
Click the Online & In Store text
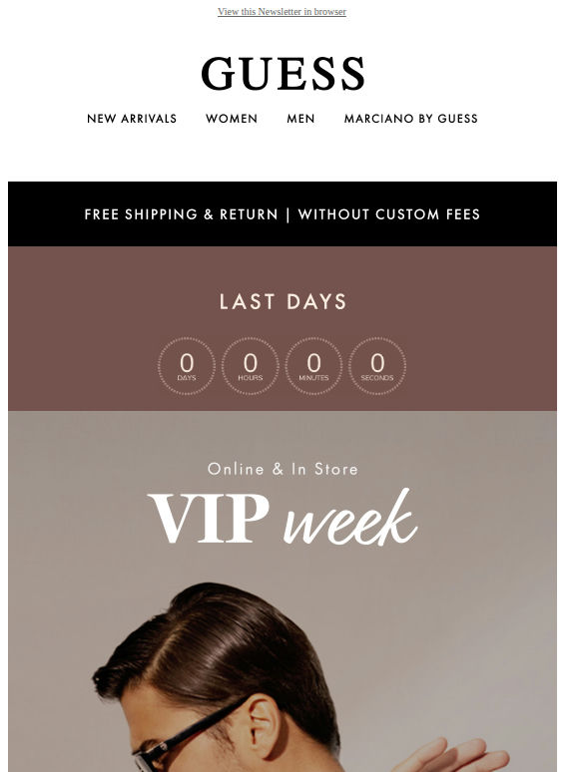coord(283,469)
